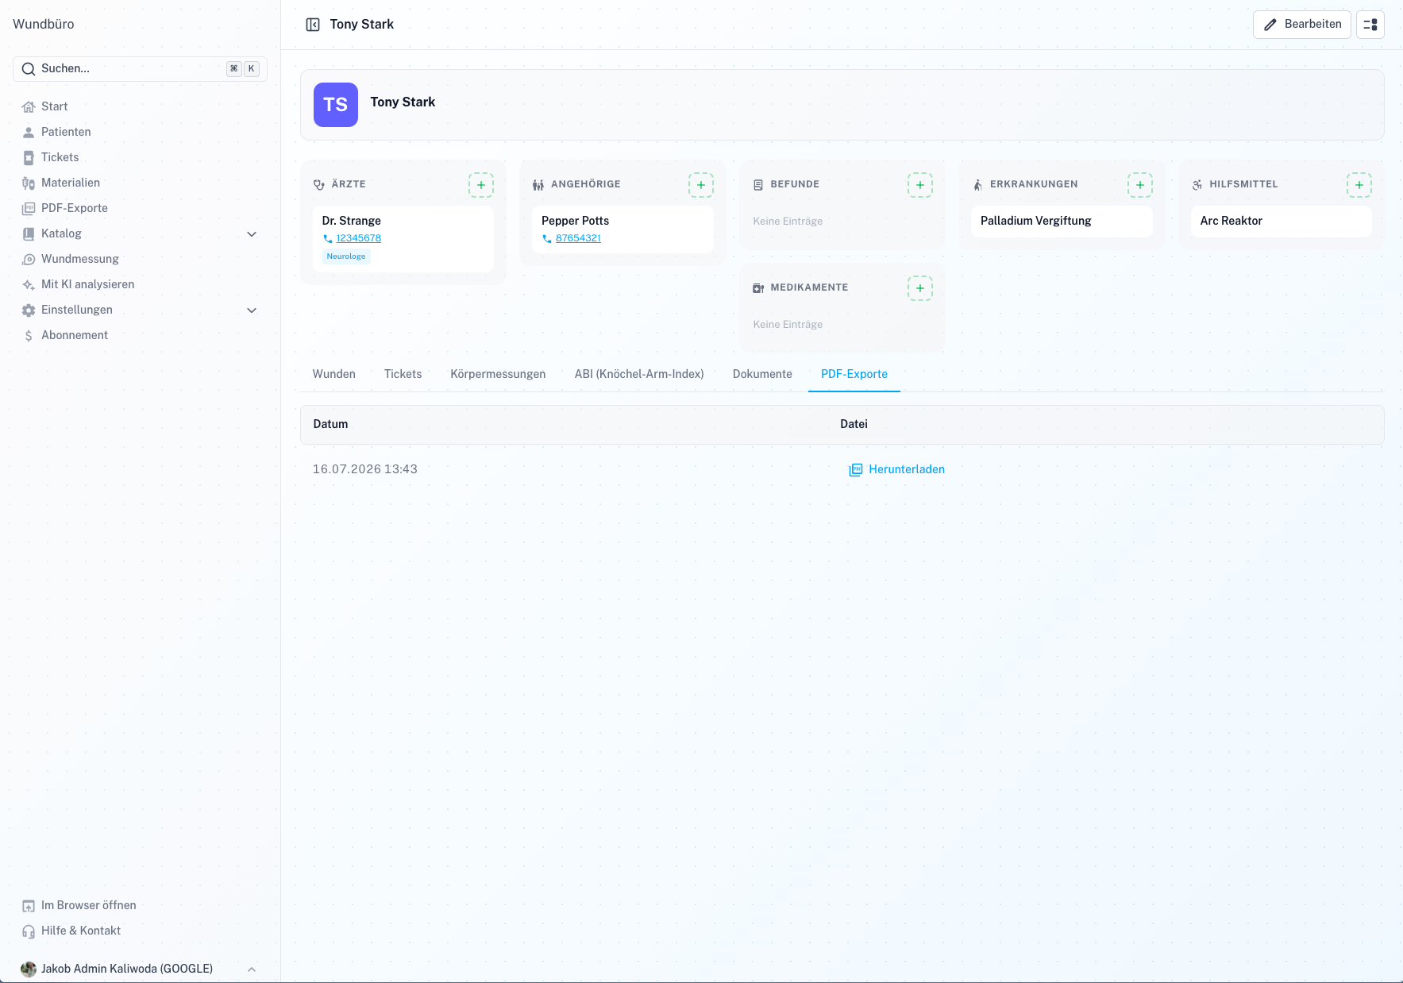Click the Patienten person icon
This screenshot has width=1403, height=983.
pyautogui.click(x=29, y=132)
